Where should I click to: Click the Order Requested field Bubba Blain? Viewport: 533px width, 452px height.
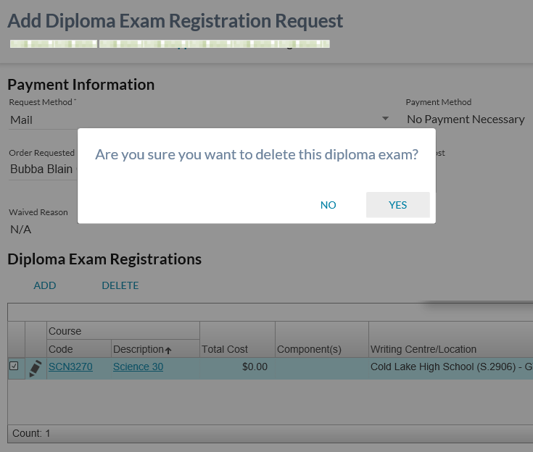(x=42, y=169)
